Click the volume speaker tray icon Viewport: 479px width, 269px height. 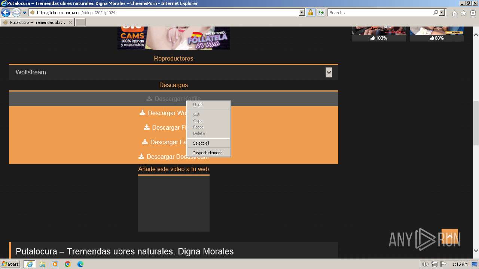425,264
